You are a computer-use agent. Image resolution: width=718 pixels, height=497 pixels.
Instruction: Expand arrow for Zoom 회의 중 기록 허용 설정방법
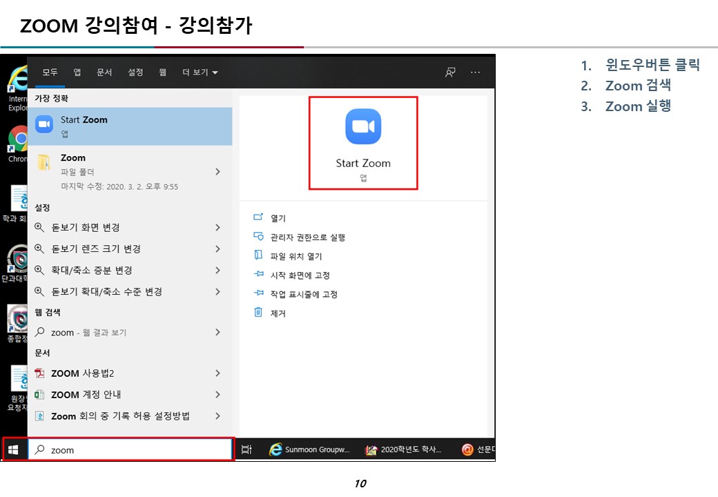(218, 416)
